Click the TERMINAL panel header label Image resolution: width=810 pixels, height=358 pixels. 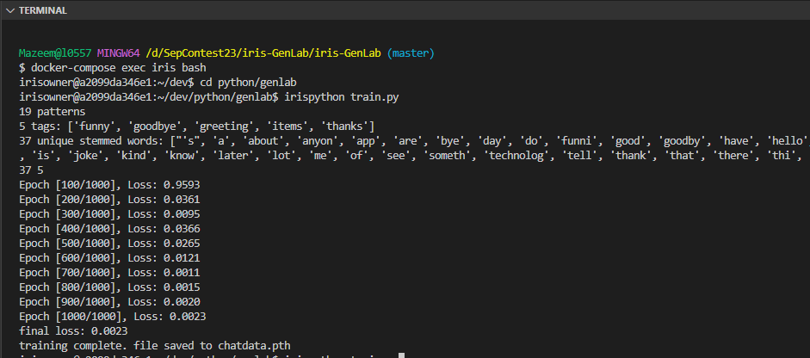[42, 10]
